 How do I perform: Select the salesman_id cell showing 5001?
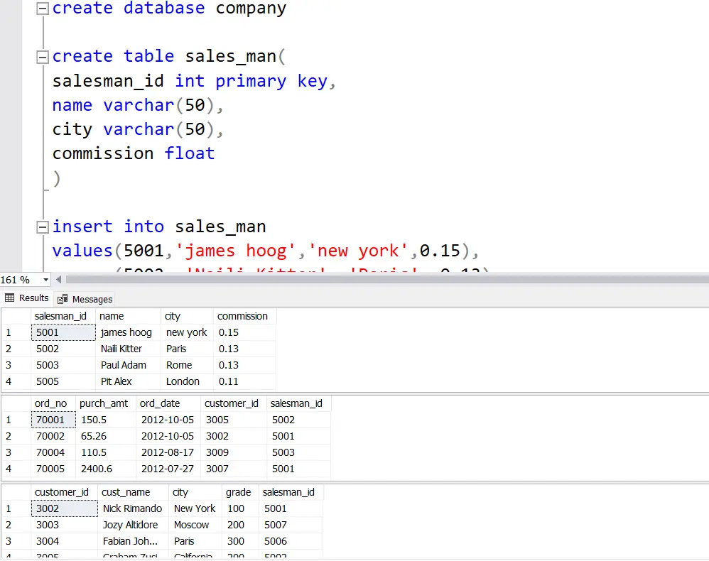tap(48, 332)
